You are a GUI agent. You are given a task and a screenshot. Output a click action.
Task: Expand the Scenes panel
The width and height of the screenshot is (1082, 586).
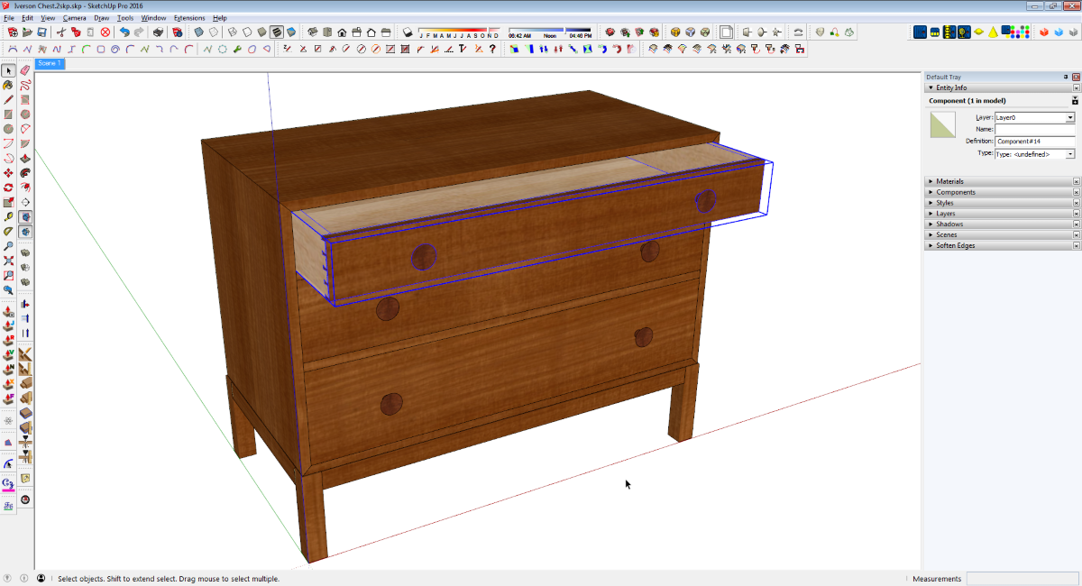tap(930, 235)
